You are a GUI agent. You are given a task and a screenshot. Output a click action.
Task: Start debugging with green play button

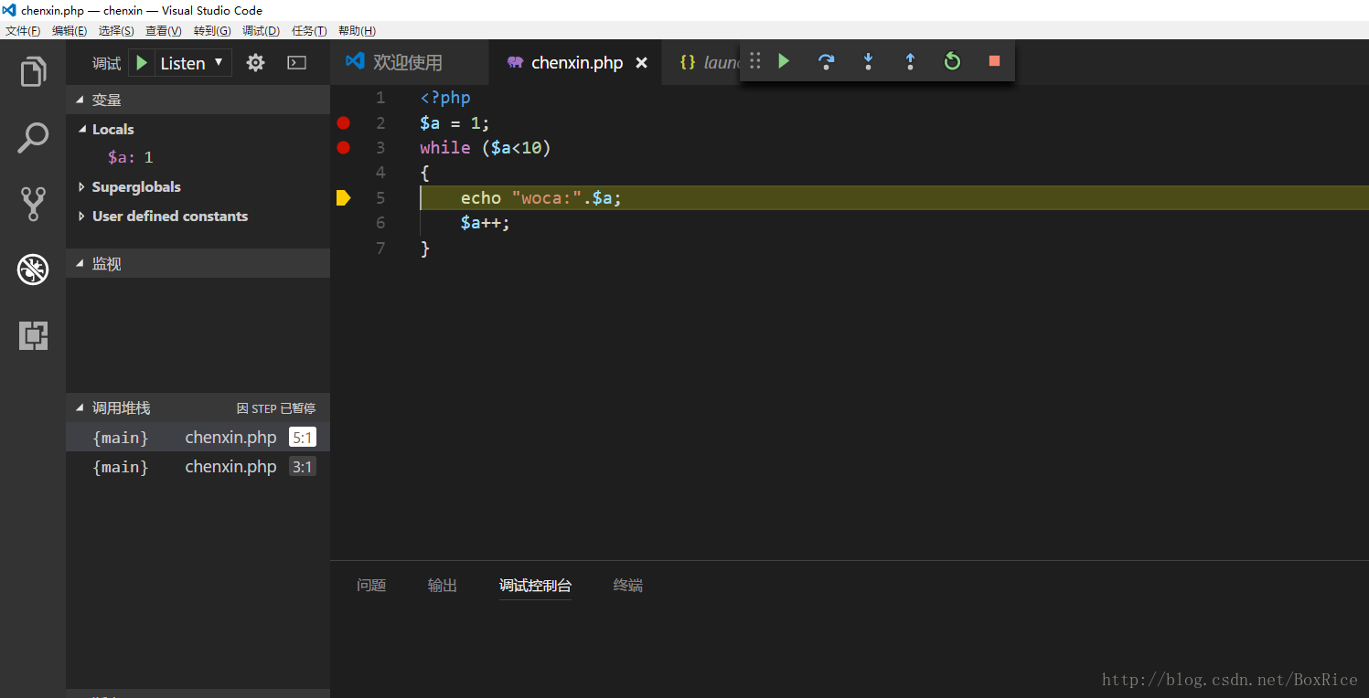(142, 63)
